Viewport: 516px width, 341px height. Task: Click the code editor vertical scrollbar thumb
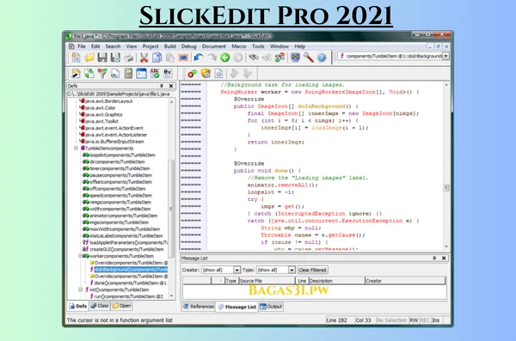pyautogui.click(x=446, y=187)
